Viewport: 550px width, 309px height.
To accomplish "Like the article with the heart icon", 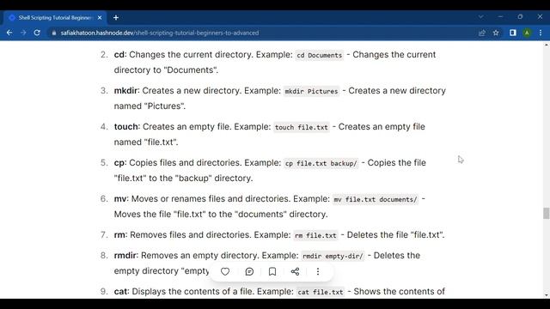I will pyautogui.click(x=225, y=271).
